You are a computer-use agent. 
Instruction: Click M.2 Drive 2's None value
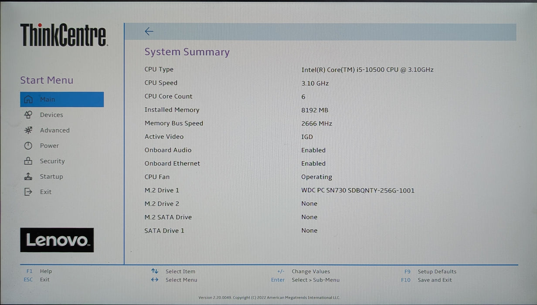(309, 204)
